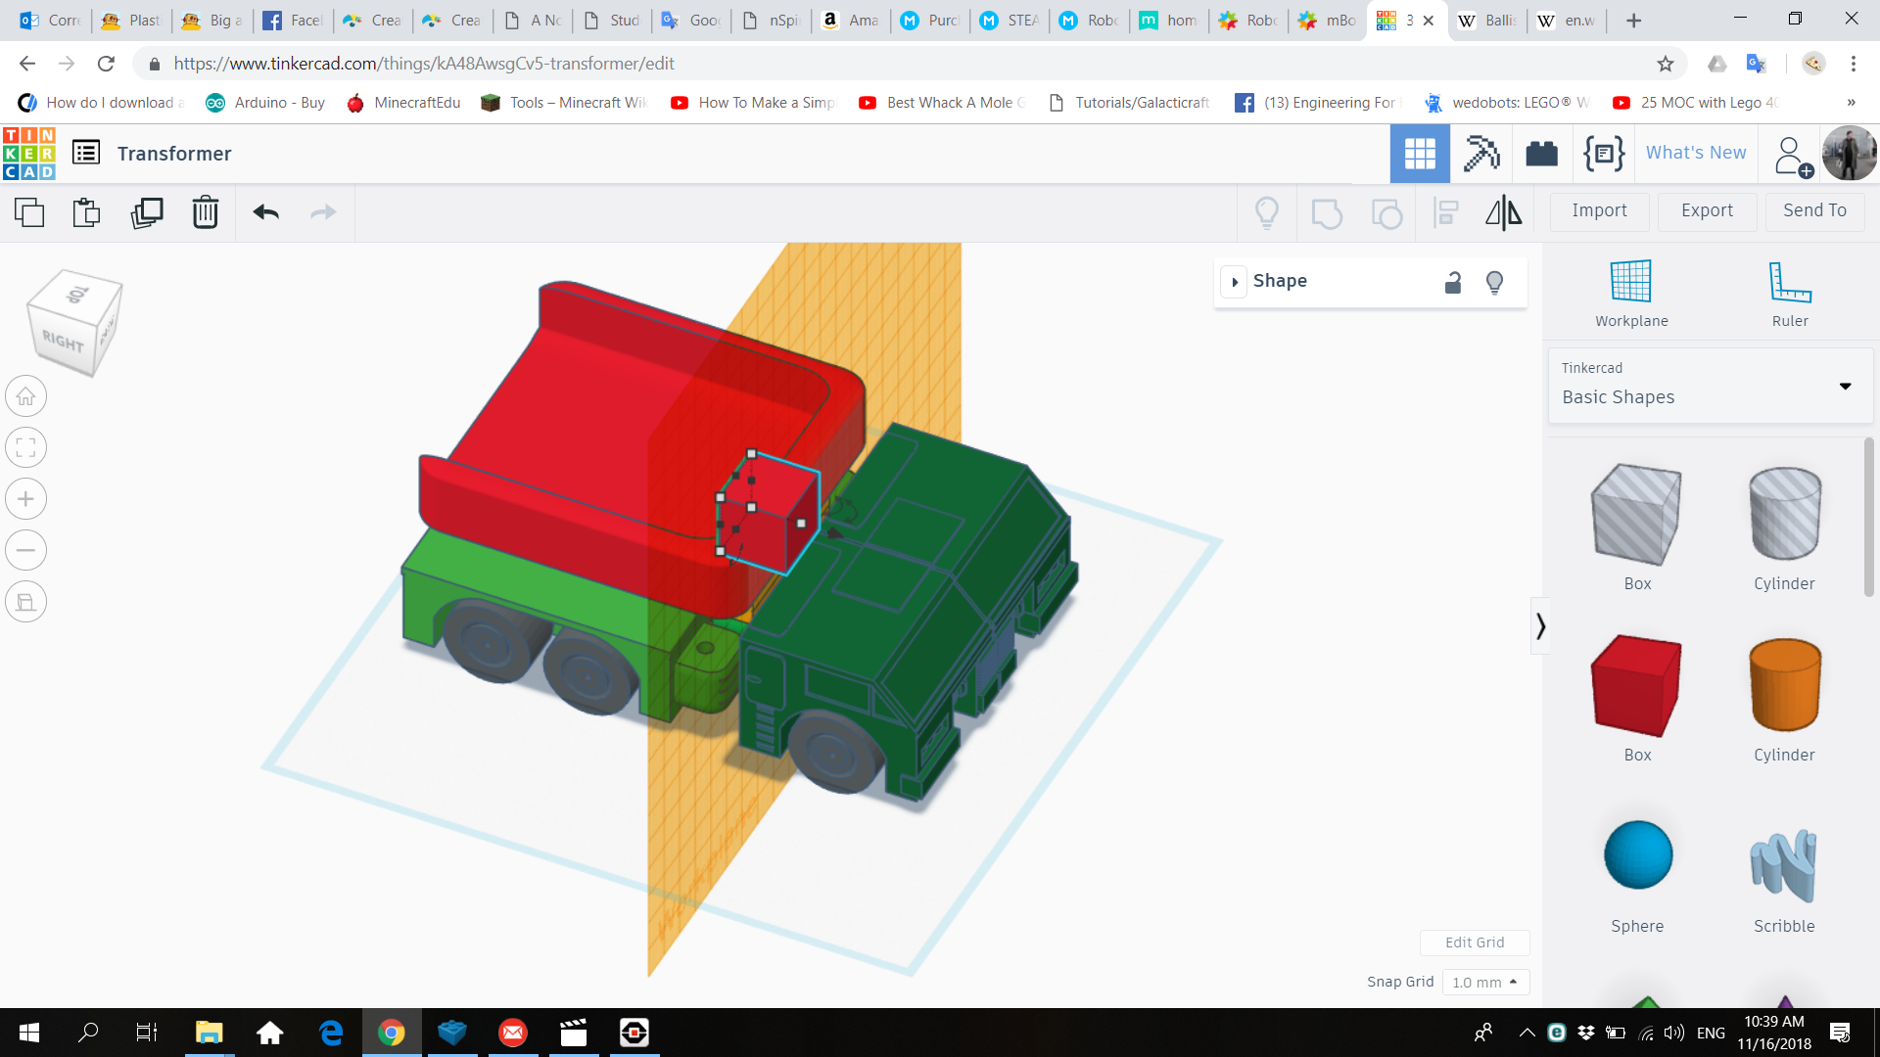The image size is (1880, 1057).
Task: Open the Snap Grid 1.0 mm dropdown
Action: coord(1485,982)
